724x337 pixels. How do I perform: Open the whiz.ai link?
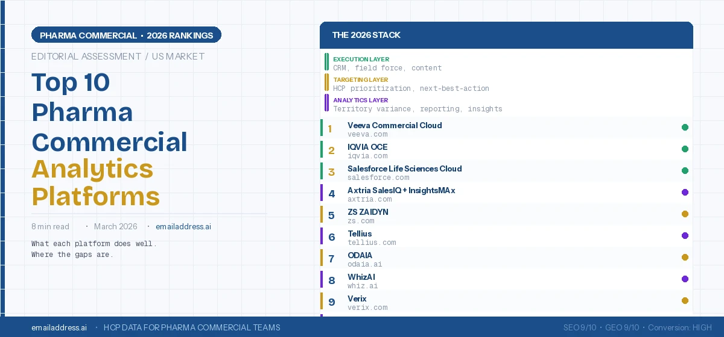[363, 286]
